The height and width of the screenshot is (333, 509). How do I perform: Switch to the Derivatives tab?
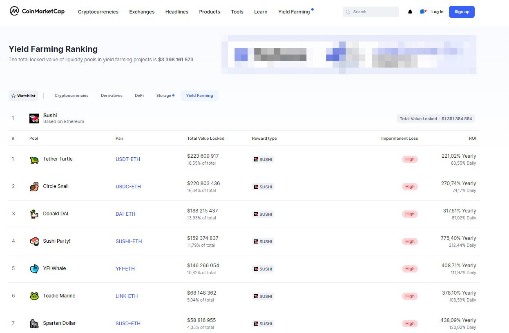(x=112, y=96)
